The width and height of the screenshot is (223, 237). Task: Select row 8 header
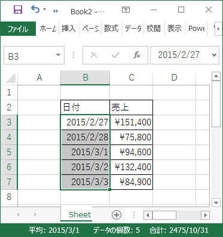click(x=9, y=197)
